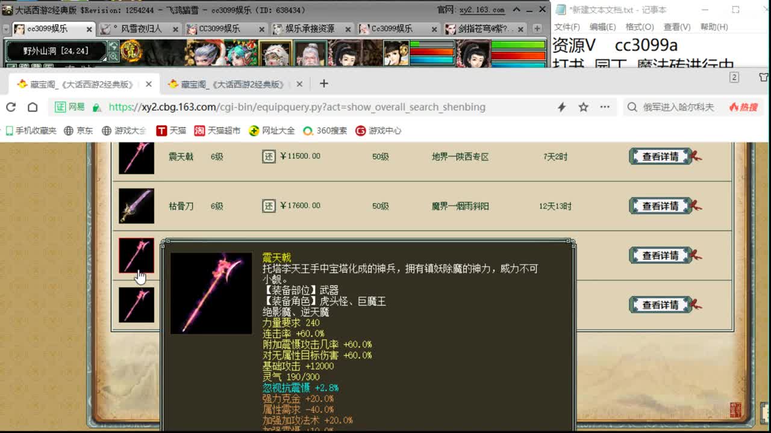The height and width of the screenshot is (433, 771).
Task: Click the 网易 site certificate badge
Action: 70,107
